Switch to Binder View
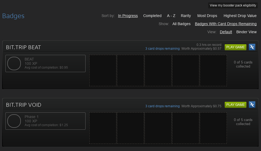The height and width of the screenshot is (151, 261). coord(247,32)
